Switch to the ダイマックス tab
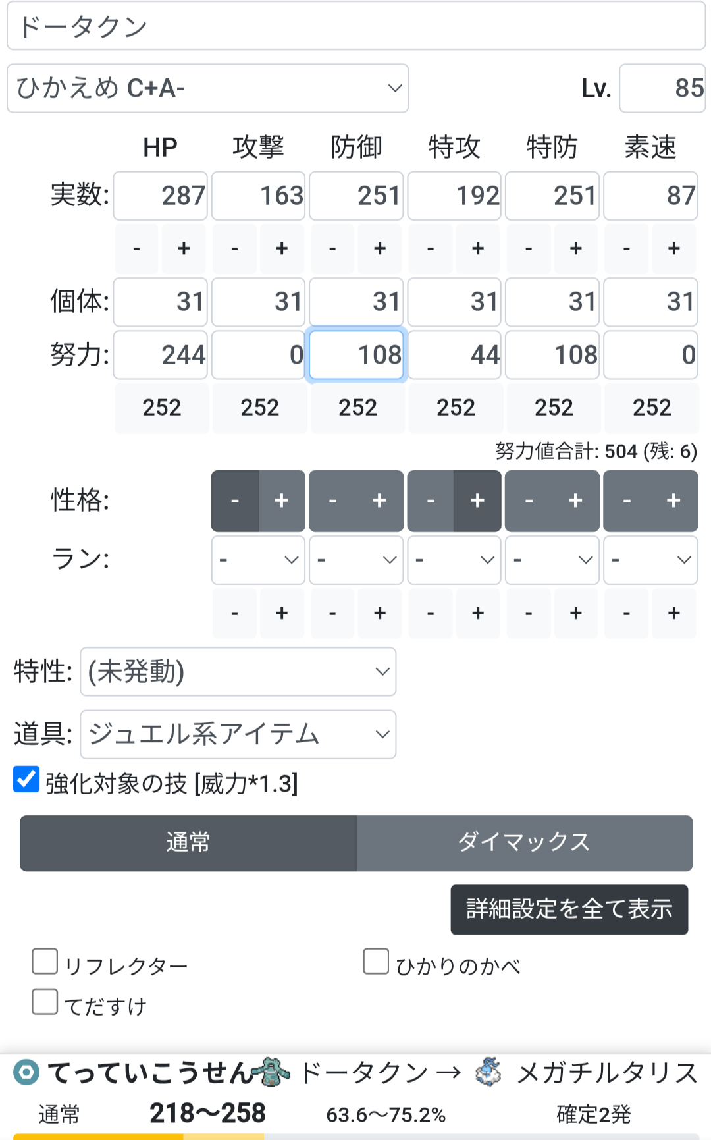Image resolution: width=711 pixels, height=1140 pixels. 524,843
